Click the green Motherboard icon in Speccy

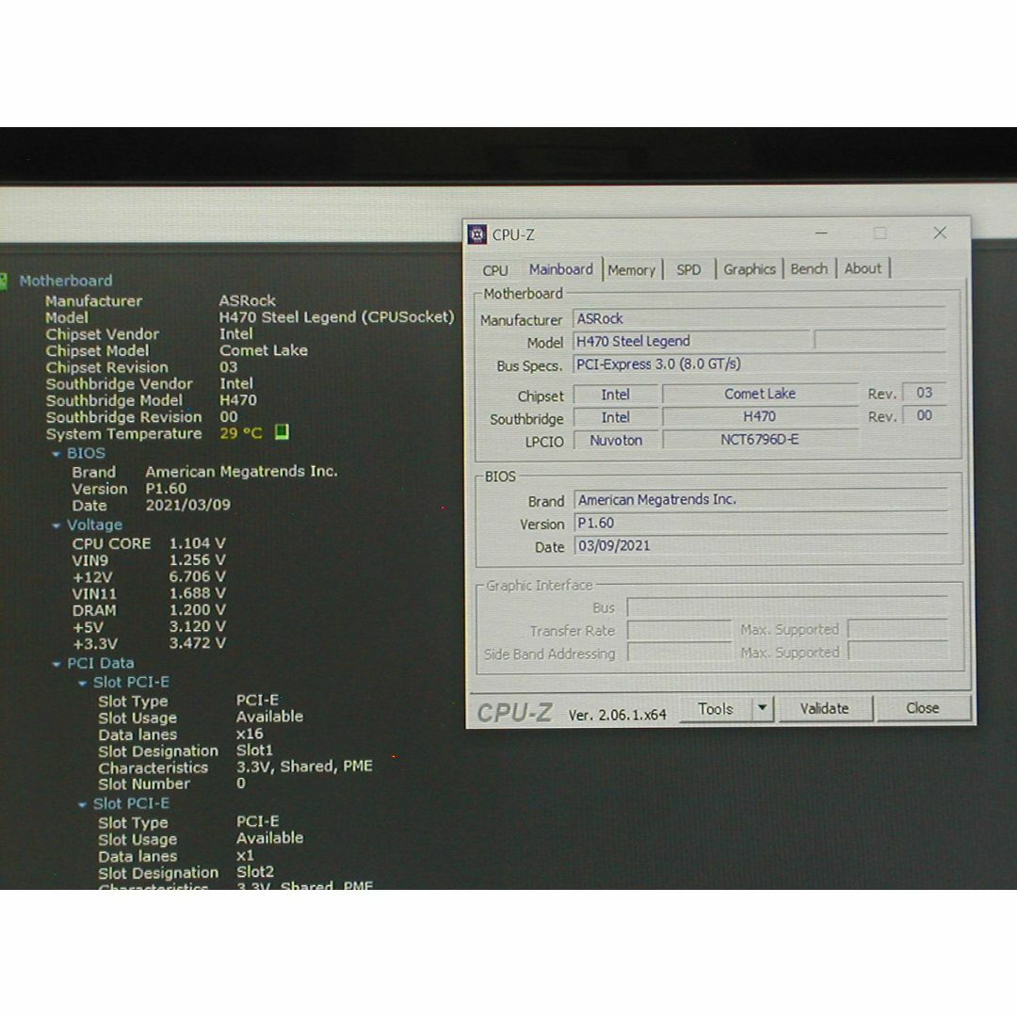coord(3,281)
